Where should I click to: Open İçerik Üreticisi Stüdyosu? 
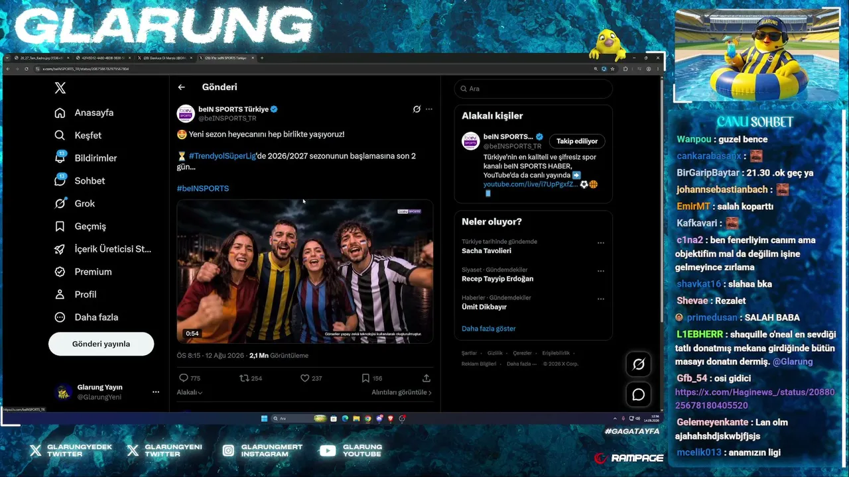pyautogui.click(x=103, y=249)
